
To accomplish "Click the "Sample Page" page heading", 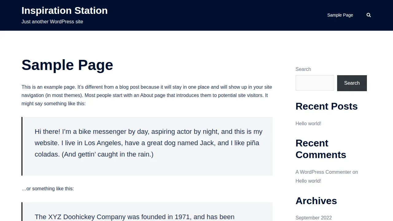I will tap(67, 65).
